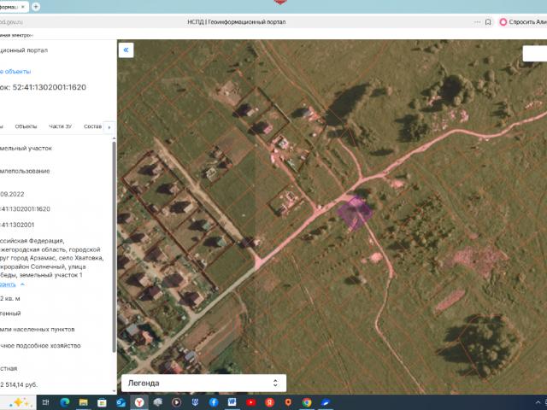Image resolution: width=547 pixels, height=410 pixels.
Task: Click the browser address bar
Action: [x=237, y=22]
